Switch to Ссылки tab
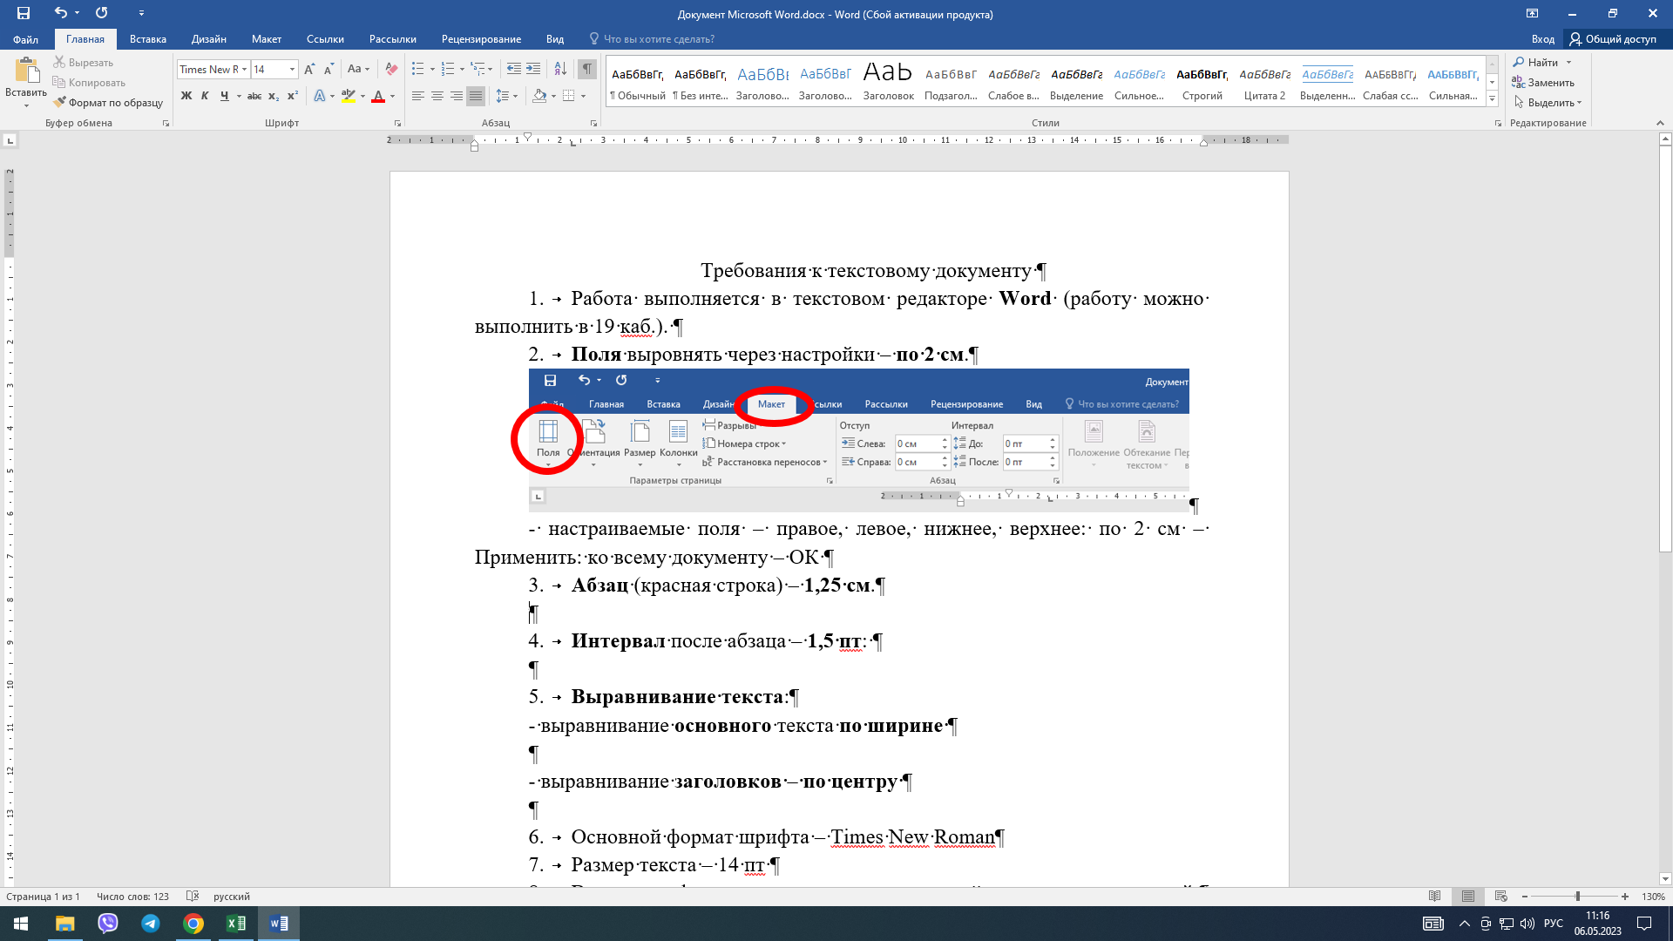The height and width of the screenshot is (941, 1673). point(325,39)
